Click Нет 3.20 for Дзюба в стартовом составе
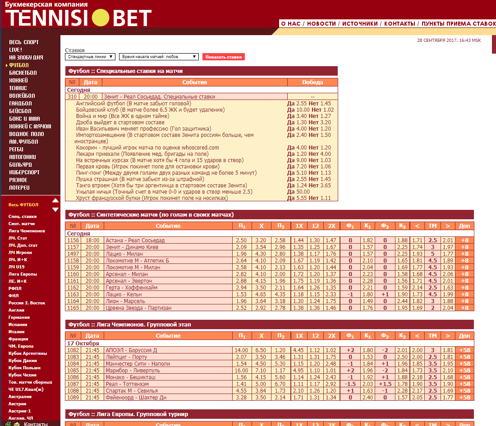The width and height of the screenshot is (496, 426). tap(320, 122)
